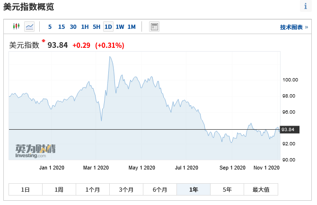
Task: Select the 1D interval button
Action: [108, 27]
